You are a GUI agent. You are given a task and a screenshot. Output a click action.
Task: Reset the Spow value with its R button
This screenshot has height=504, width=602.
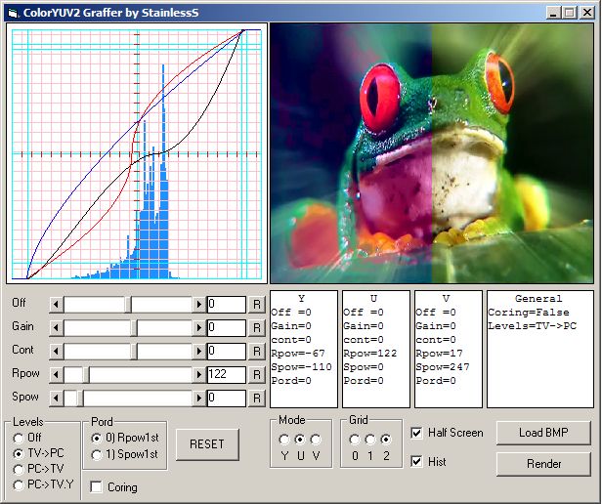click(256, 399)
